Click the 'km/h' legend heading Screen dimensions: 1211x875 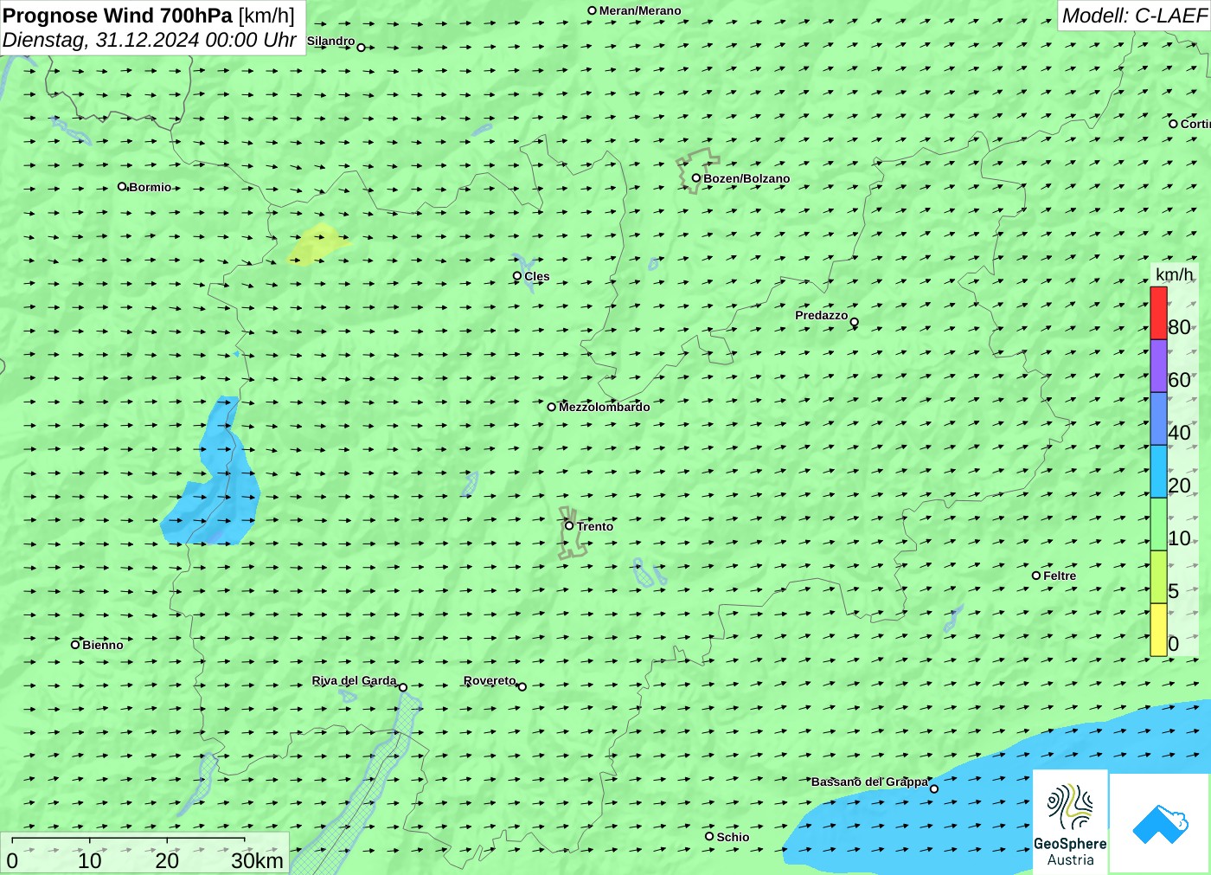pos(1175,275)
